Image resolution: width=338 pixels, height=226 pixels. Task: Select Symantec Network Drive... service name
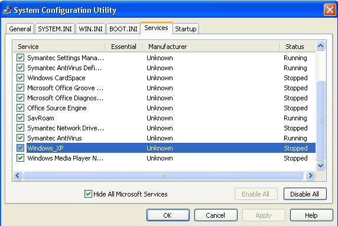(66, 128)
